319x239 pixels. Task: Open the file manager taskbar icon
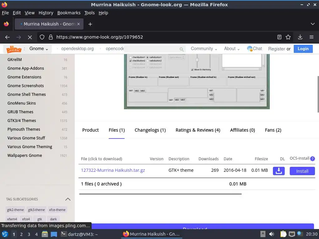pyautogui.click(x=45, y=234)
